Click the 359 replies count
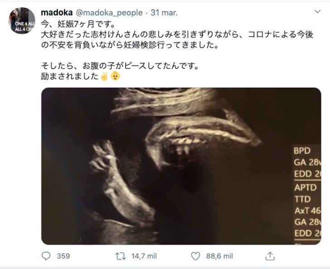330x269 pixels. tap(63, 256)
